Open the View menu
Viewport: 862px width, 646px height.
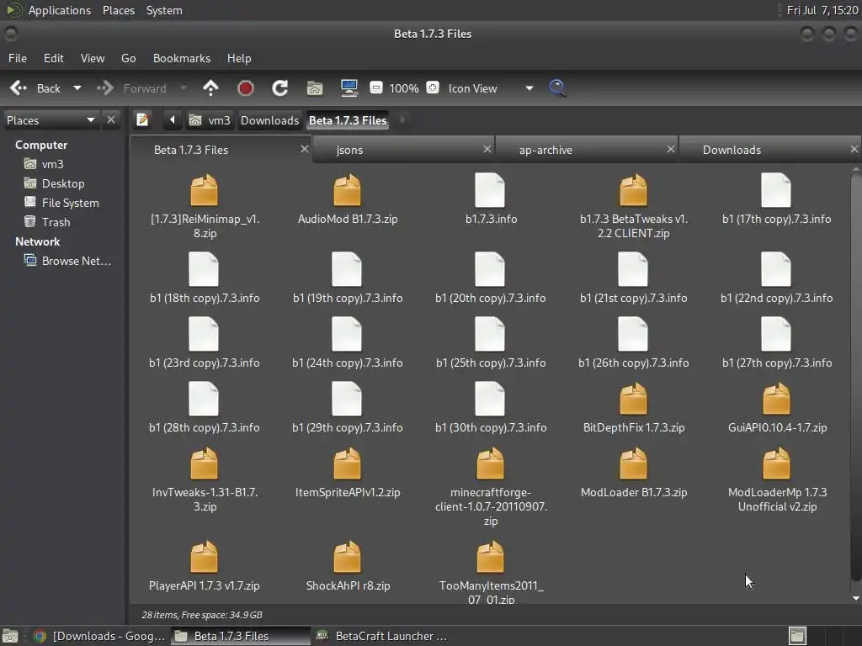pos(93,58)
